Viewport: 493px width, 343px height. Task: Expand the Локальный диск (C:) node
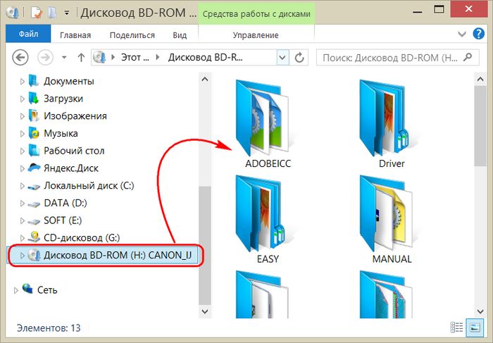pyautogui.click(x=23, y=186)
